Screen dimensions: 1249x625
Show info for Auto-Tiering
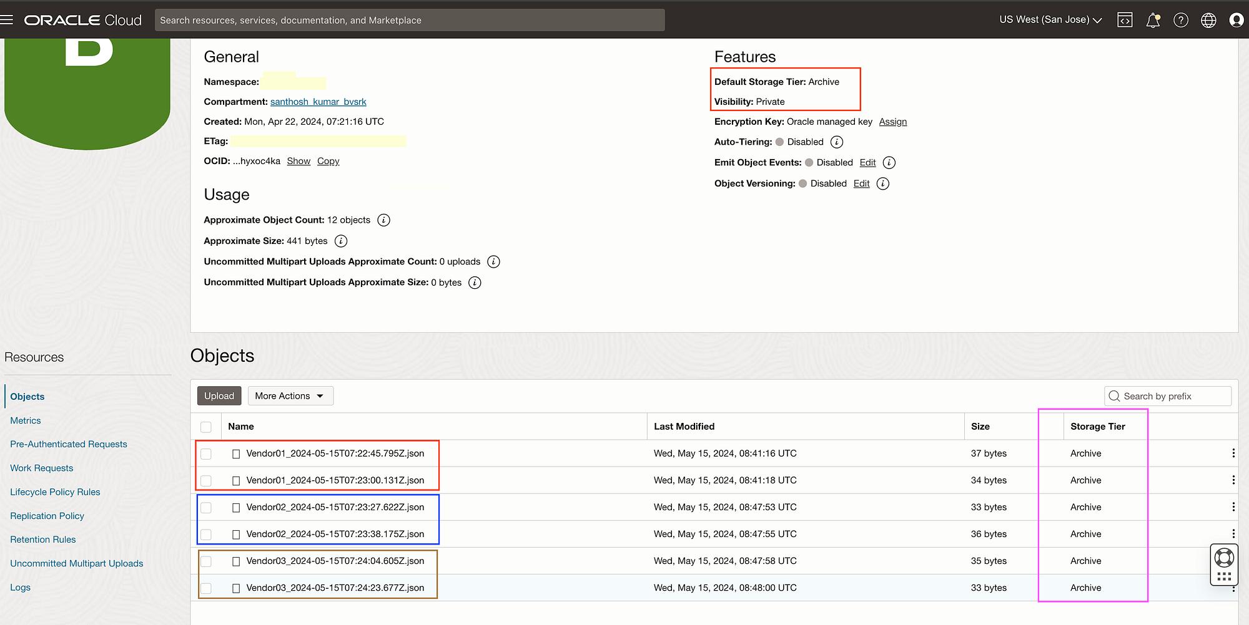837,142
